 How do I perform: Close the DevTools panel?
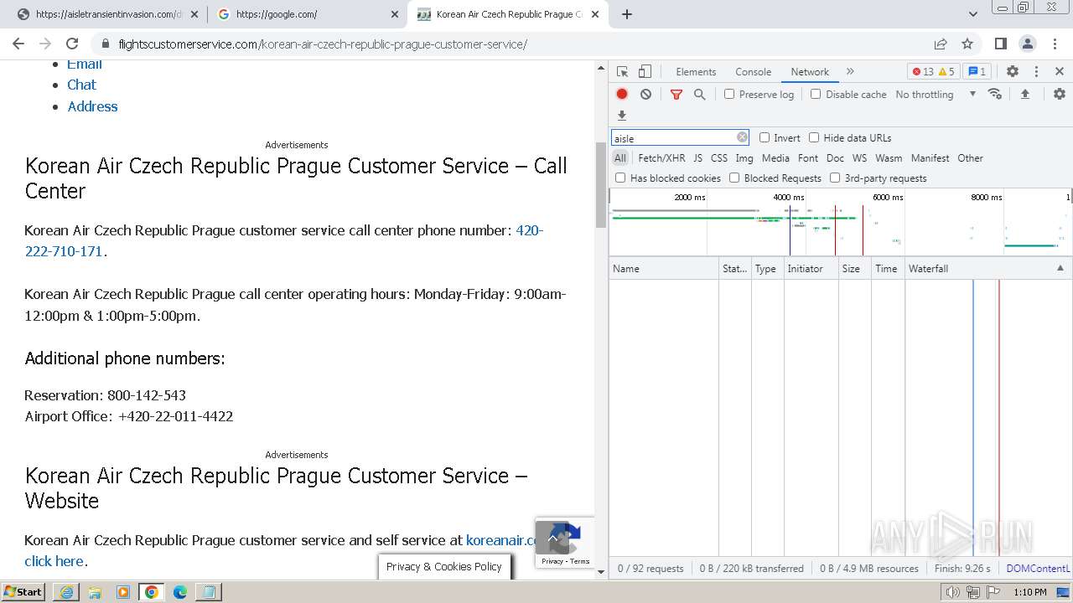pos(1060,72)
